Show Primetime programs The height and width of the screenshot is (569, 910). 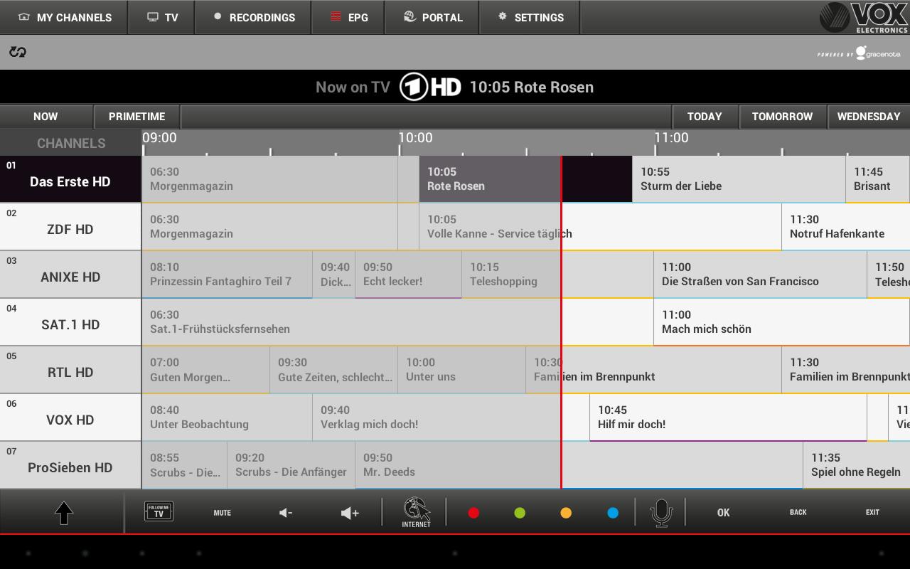[x=137, y=117]
